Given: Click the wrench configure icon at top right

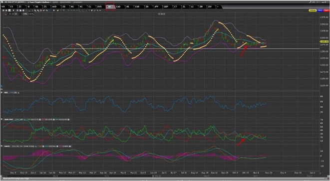Looking at the screenshot, I should point(310,2).
